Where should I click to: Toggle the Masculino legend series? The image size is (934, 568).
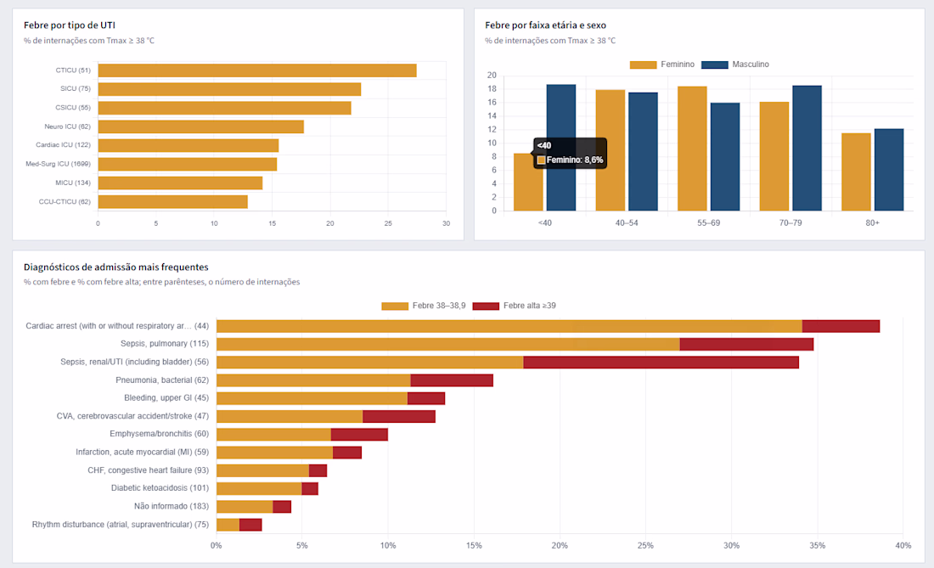point(735,65)
